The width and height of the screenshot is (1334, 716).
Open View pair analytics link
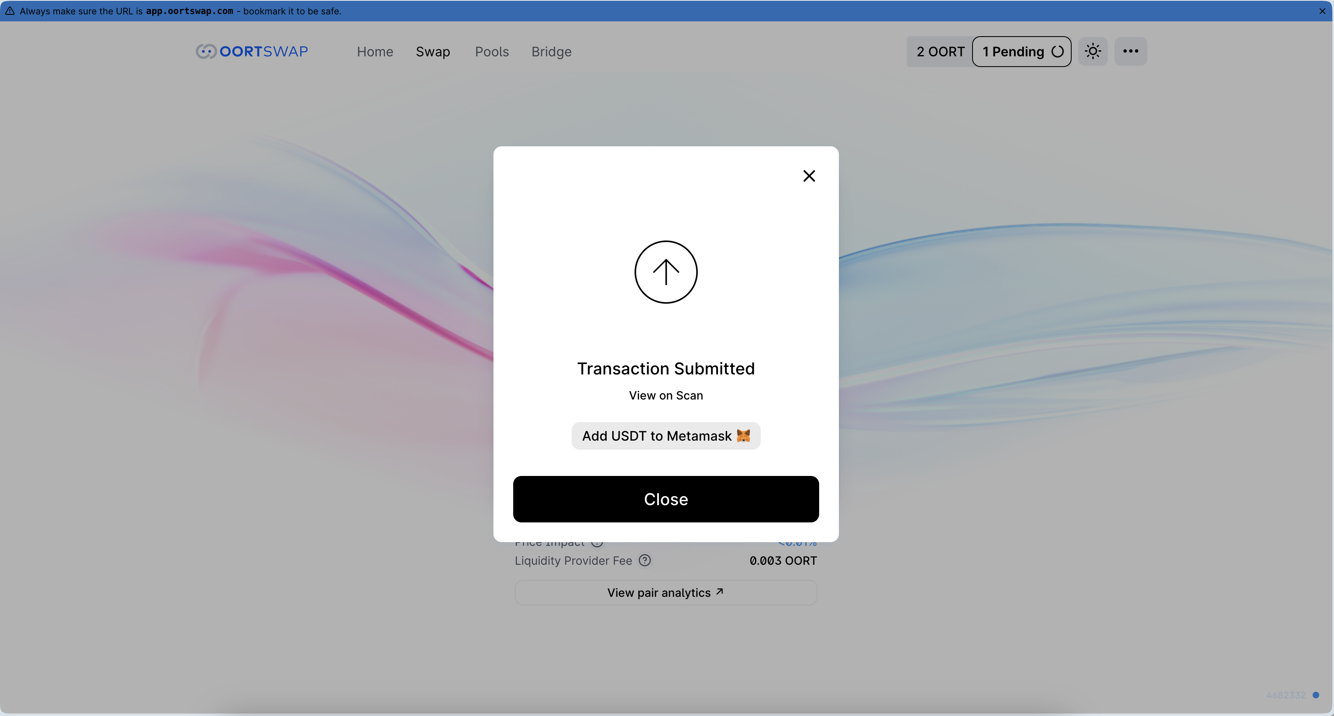666,592
